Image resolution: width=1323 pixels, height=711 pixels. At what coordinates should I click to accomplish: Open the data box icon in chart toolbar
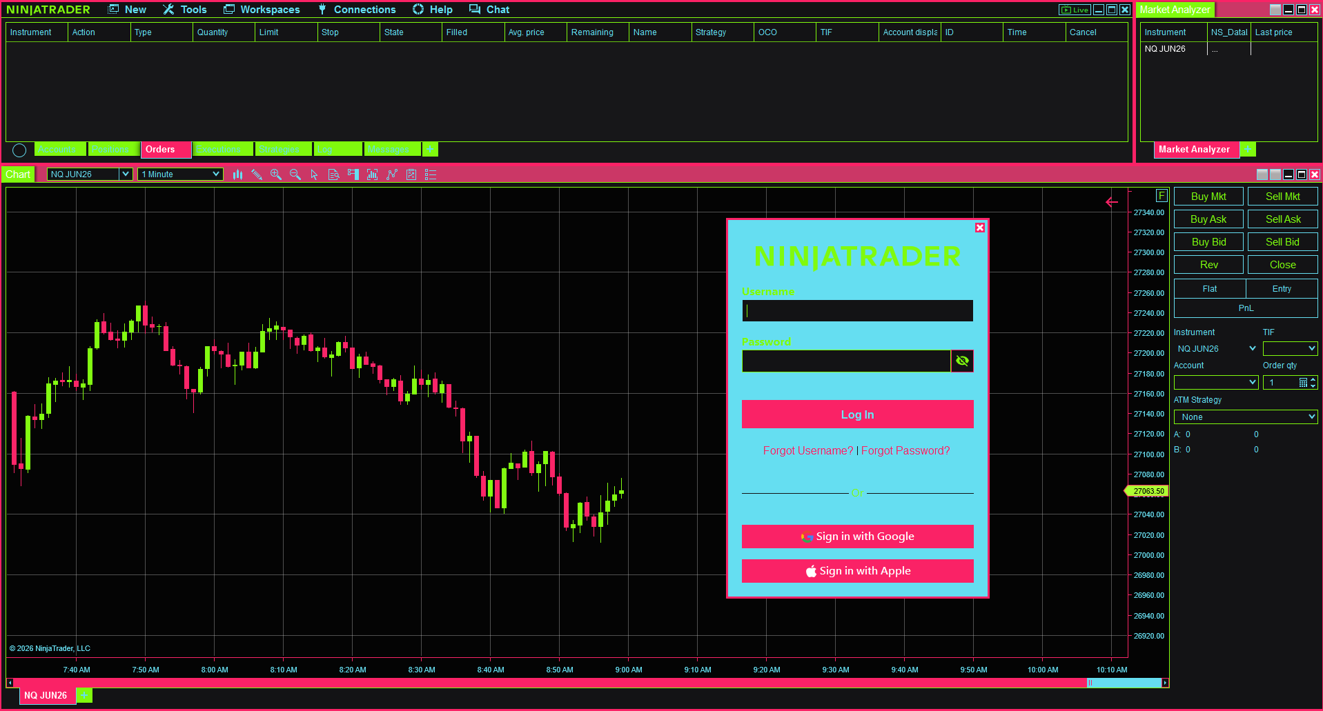coord(334,174)
